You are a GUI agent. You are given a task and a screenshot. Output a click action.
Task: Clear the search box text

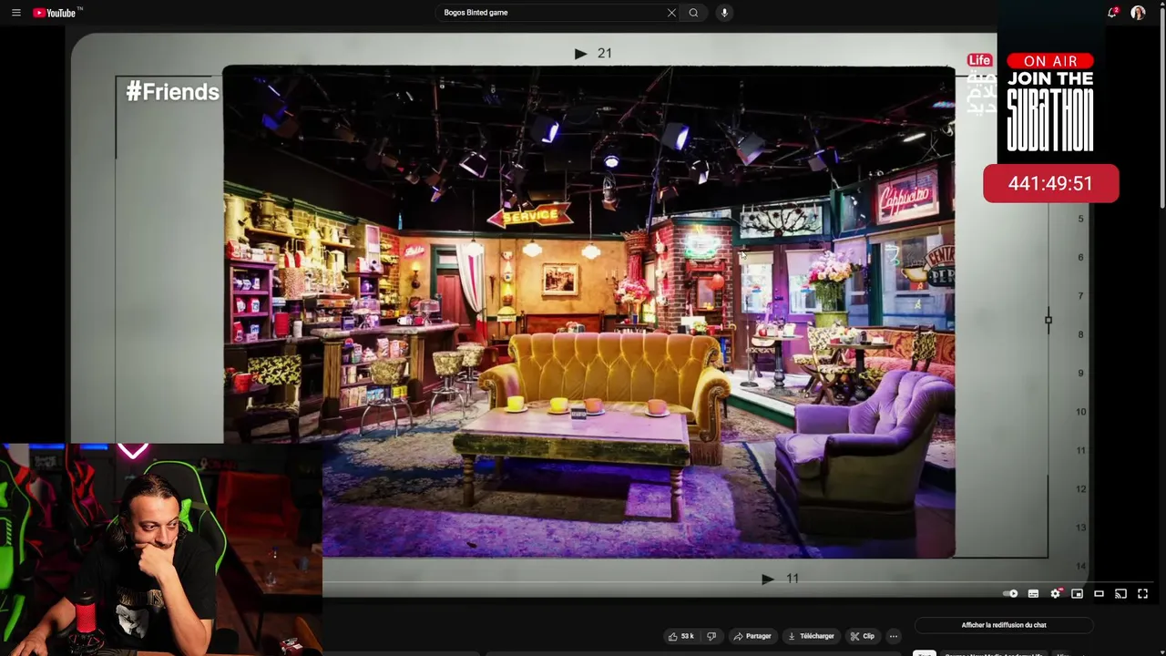(671, 13)
